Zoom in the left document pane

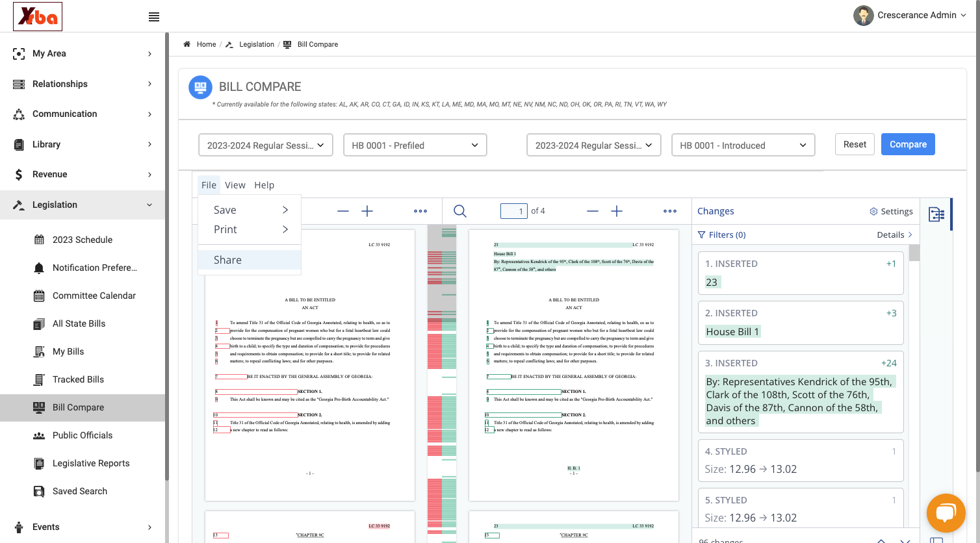pyautogui.click(x=367, y=211)
